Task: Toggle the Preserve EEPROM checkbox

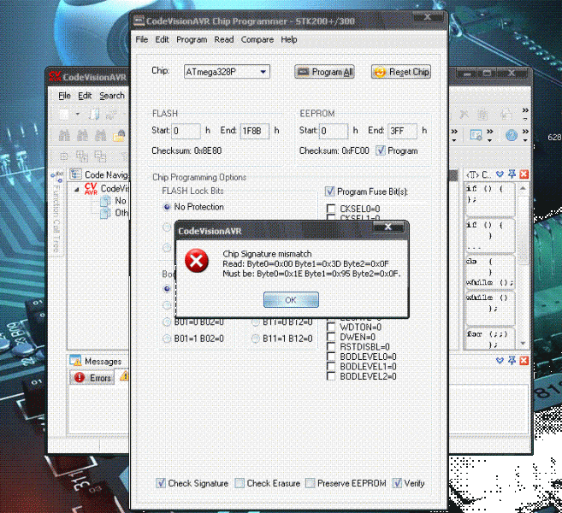Action: click(x=310, y=483)
